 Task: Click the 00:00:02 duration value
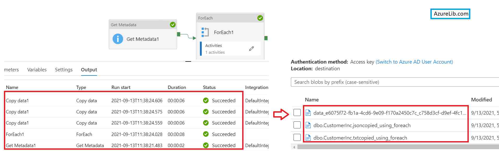176,145
